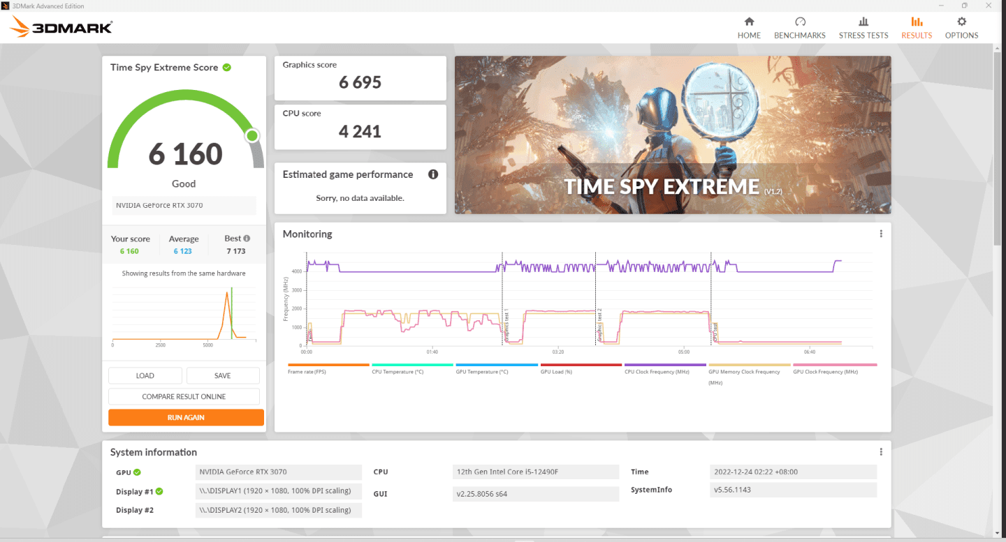Click the GUI version v2.25.8056 s64

536,494
